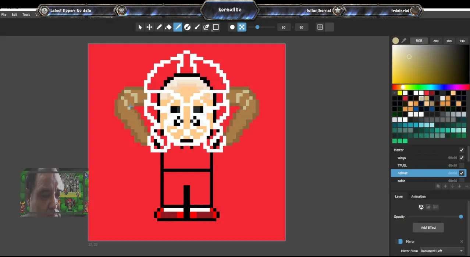Select the Paintbrush tool
This screenshot has width=470, height=257.
point(197,27)
